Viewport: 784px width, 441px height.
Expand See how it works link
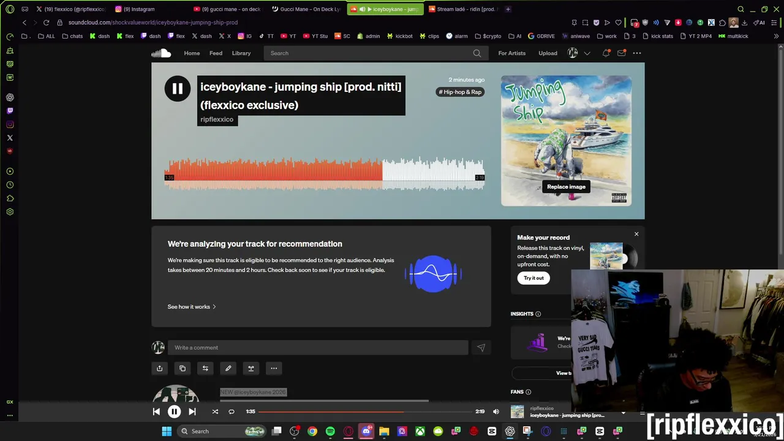tap(192, 307)
